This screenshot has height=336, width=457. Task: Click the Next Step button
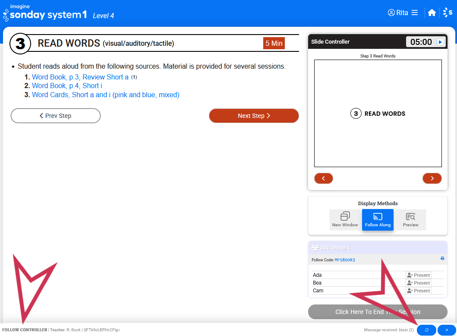point(254,116)
